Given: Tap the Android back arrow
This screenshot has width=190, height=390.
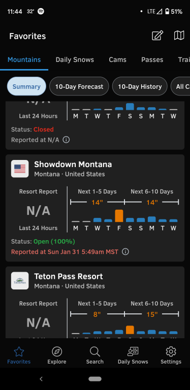Looking at the screenshot, I should [41, 379].
